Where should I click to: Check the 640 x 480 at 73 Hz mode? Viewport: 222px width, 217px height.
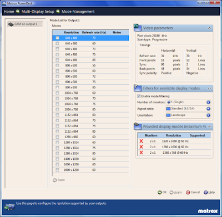pos(57,49)
